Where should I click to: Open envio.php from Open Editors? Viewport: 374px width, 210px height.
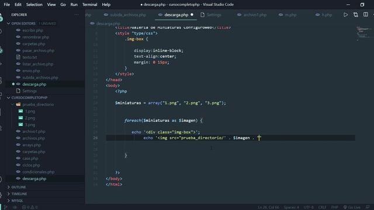coord(31,71)
